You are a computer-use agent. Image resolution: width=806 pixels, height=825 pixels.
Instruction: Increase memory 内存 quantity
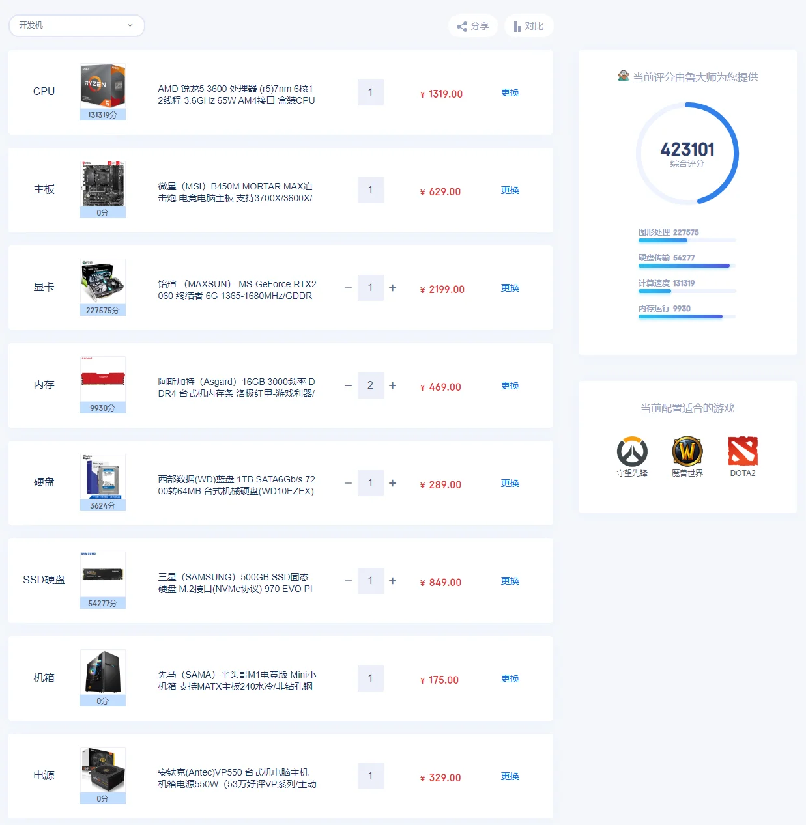392,385
